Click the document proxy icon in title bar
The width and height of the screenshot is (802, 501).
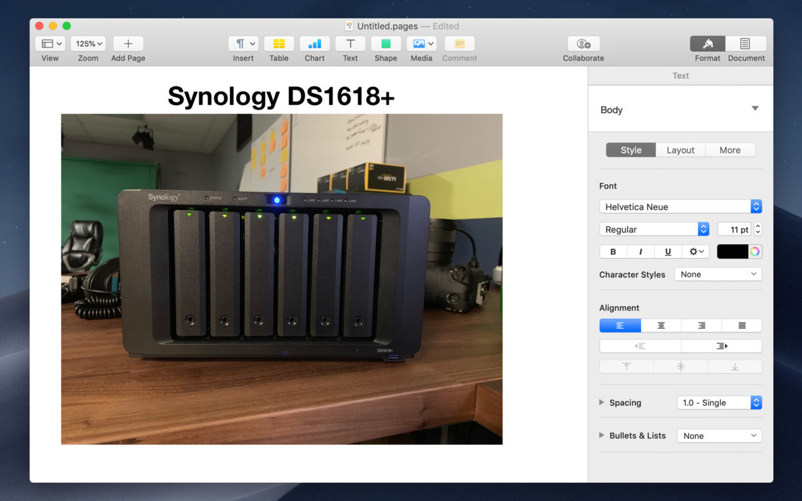[x=350, y=26]
